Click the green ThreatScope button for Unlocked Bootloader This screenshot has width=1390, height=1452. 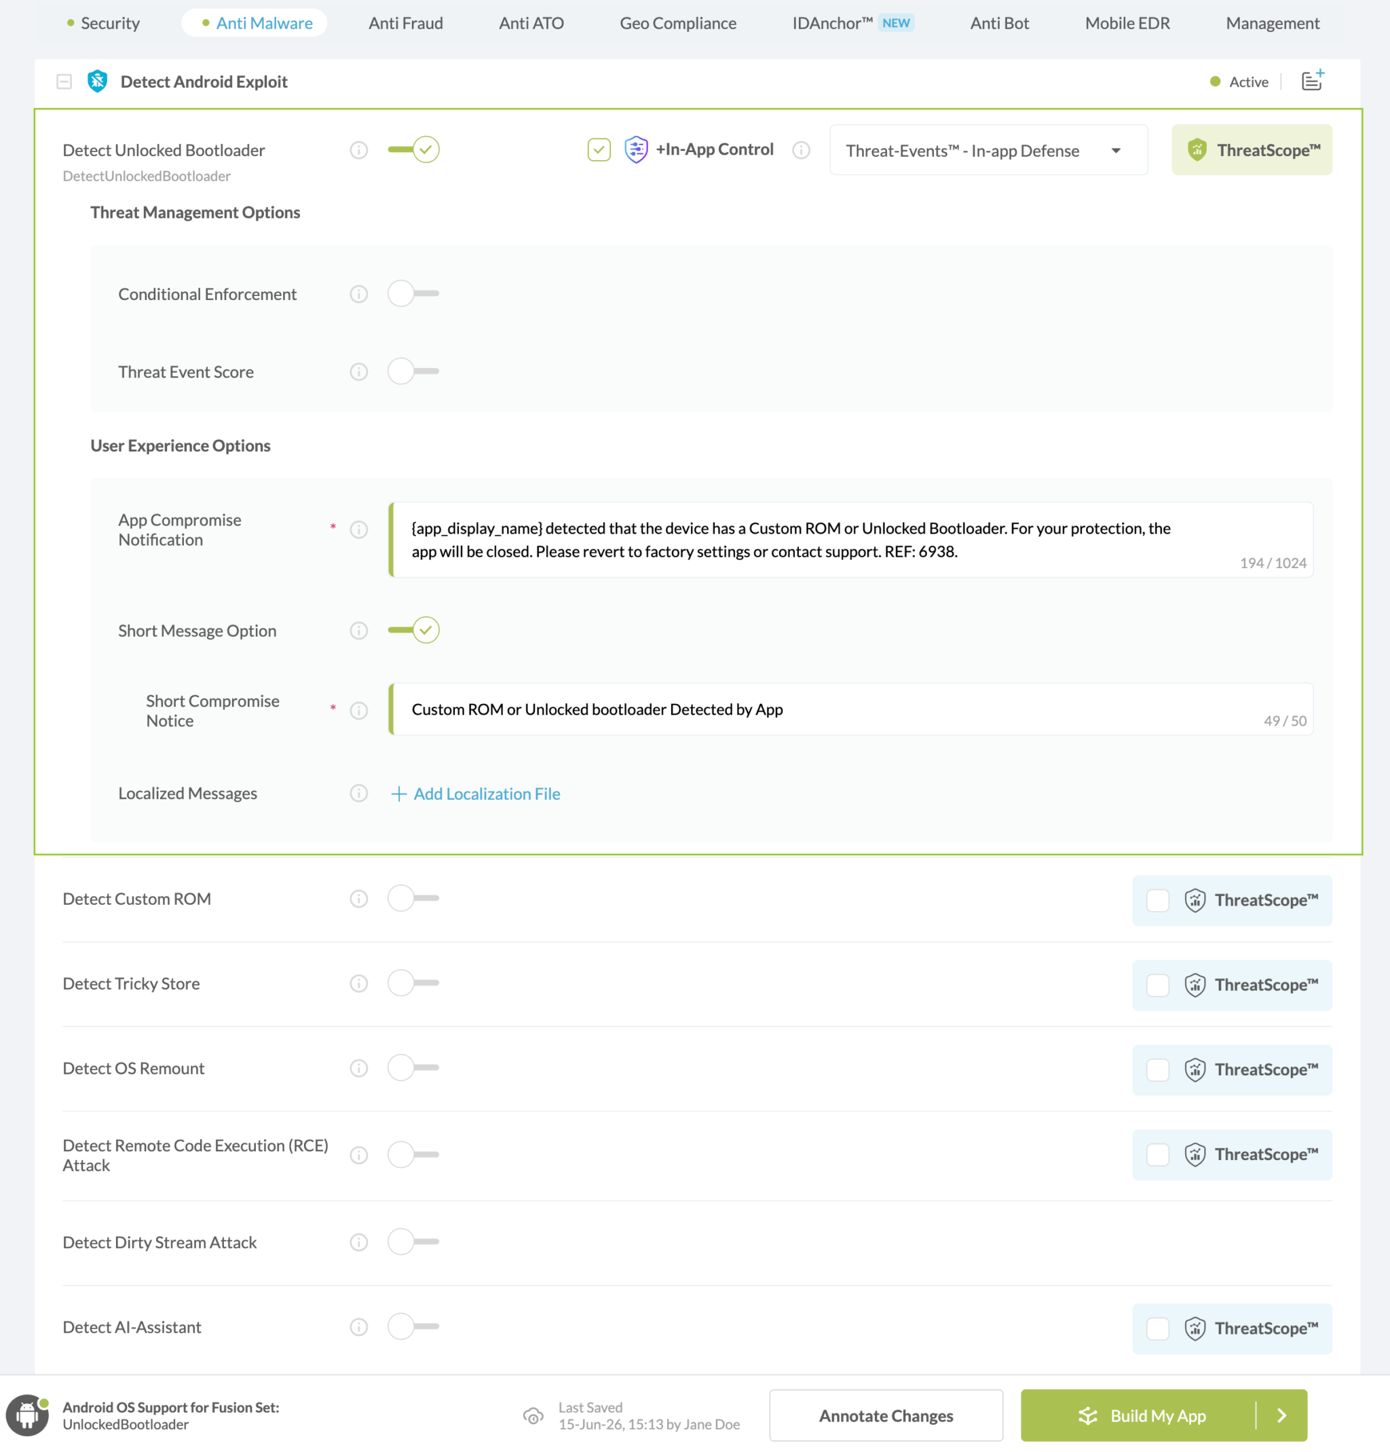click(x=1252, y=151)
